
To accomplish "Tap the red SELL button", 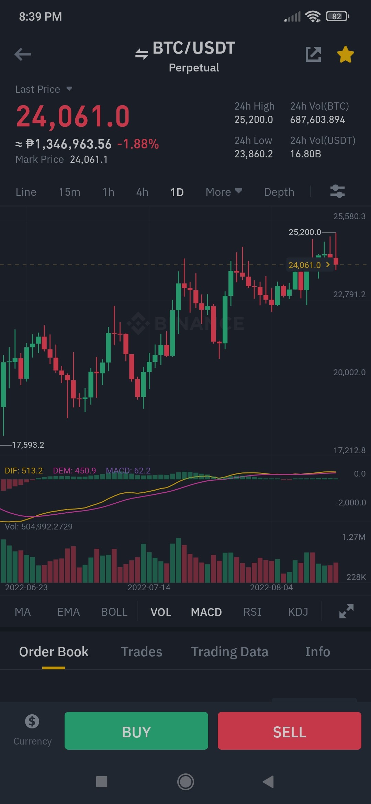I will (x=290, y=731).
